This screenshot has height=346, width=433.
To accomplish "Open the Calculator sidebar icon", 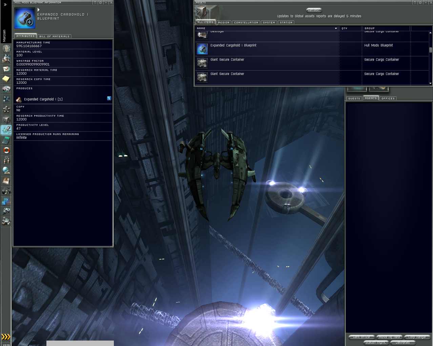I will coord(6,140).
